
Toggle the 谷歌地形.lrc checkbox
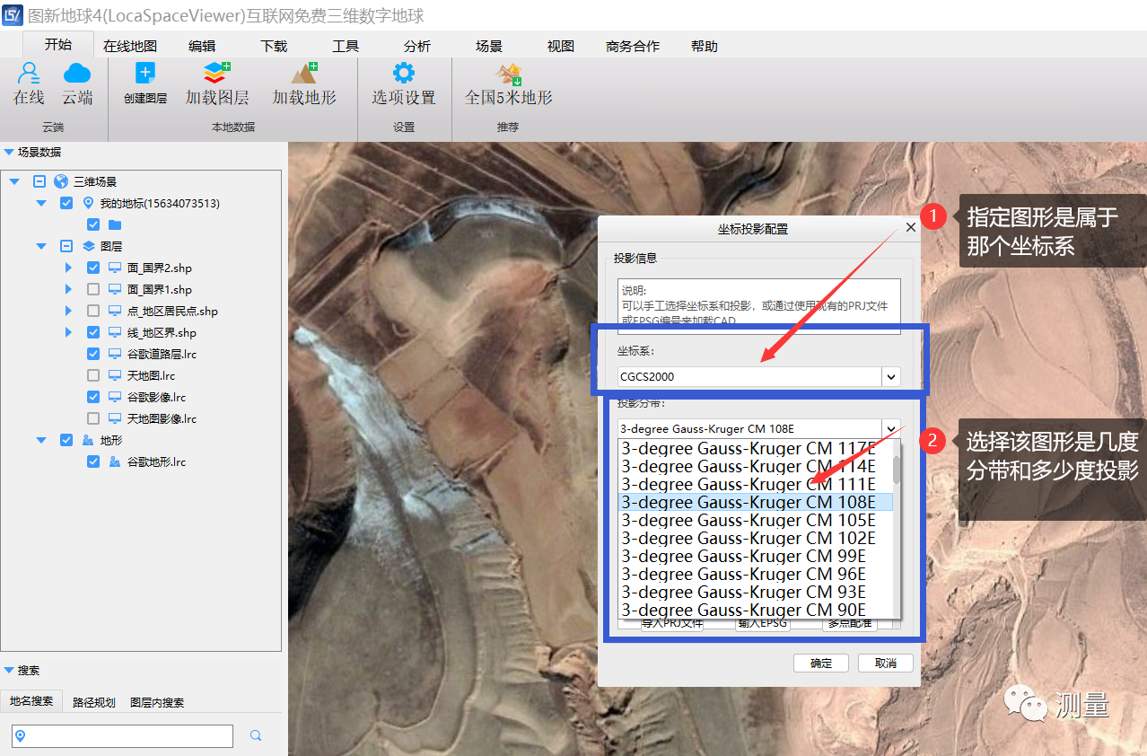coord(93,462)
